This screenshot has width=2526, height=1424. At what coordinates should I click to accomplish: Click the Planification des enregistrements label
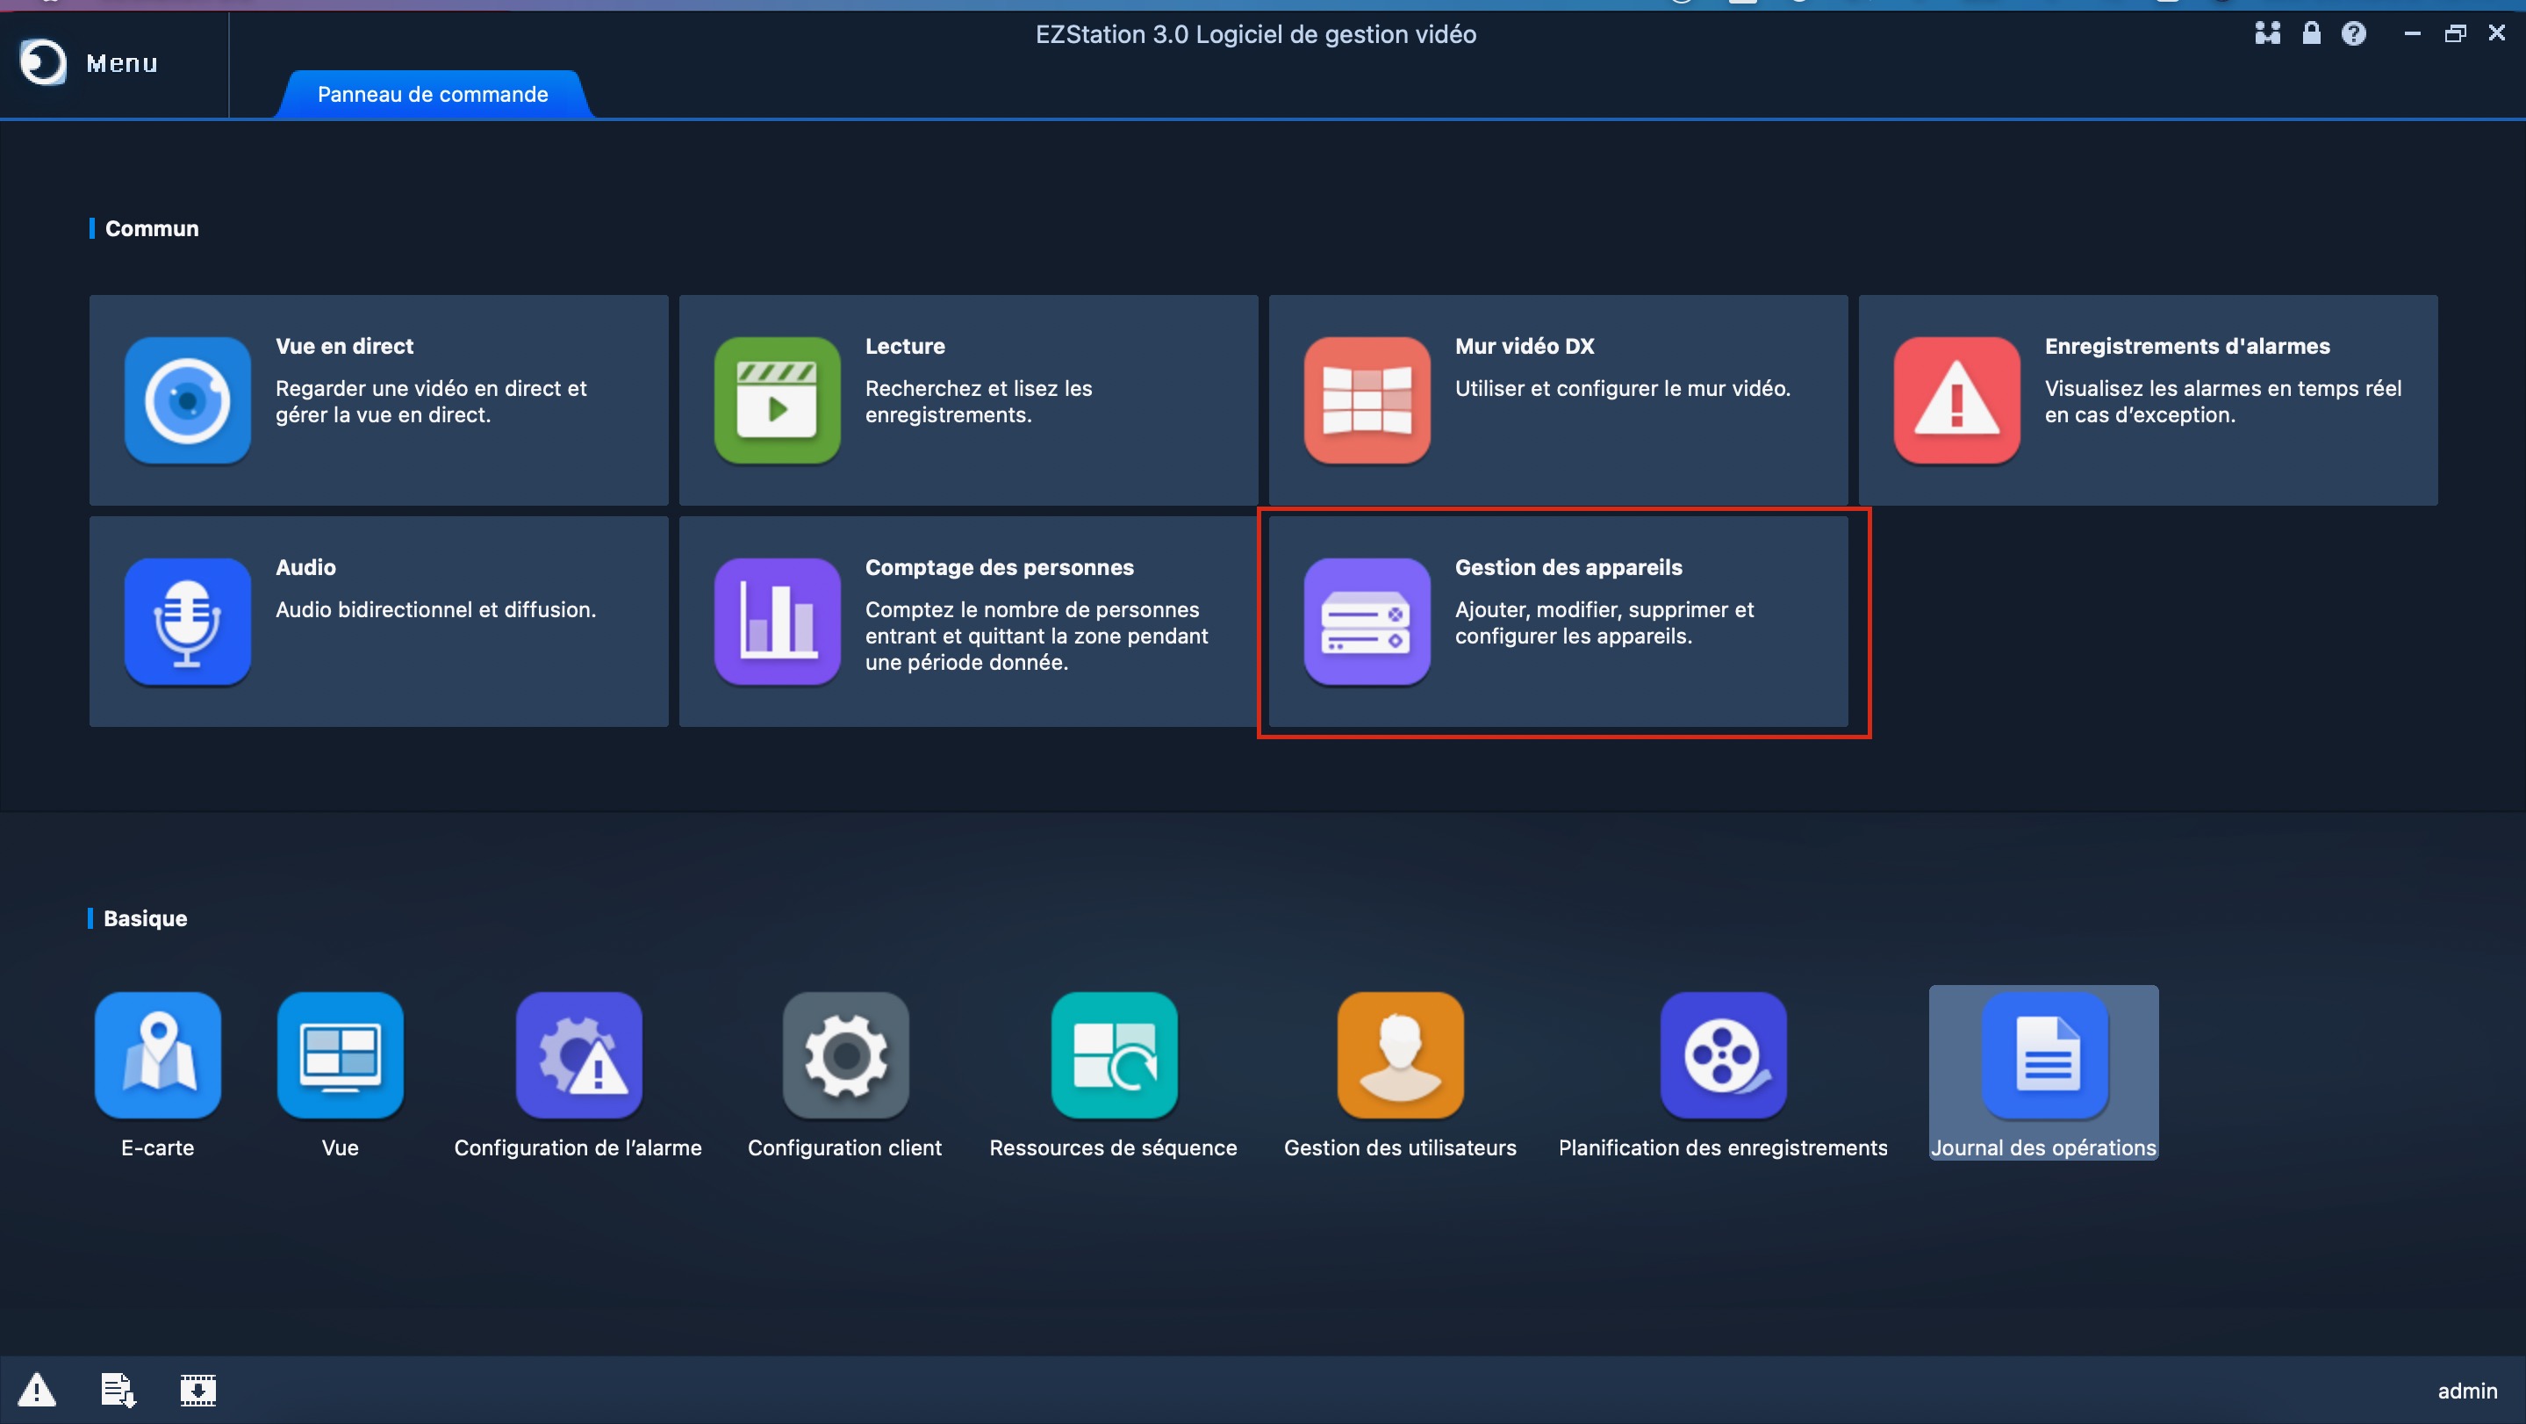point(1723,1147)
